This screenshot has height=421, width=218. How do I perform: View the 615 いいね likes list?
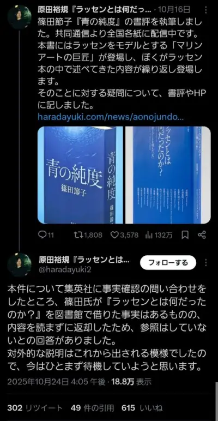click(x=142, y=408)
